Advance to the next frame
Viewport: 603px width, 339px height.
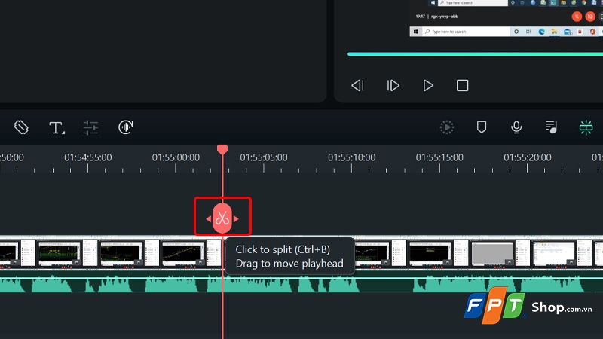pyautogui.click(x=393, y=85)
